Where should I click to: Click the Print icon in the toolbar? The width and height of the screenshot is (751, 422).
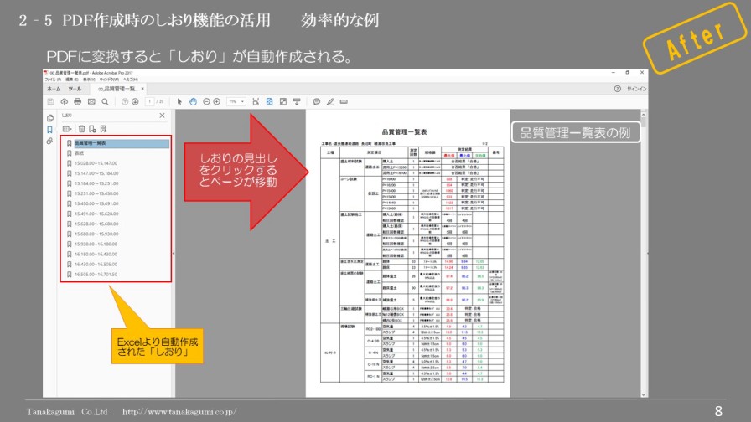click(x=77, y=101)
